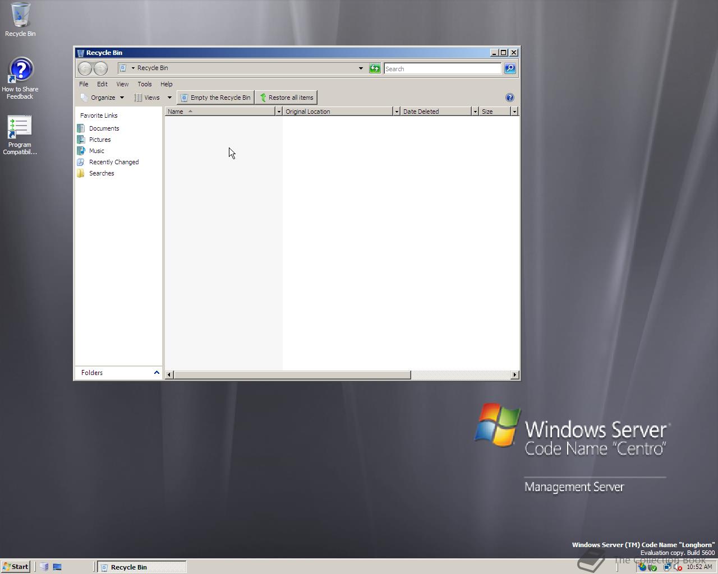The height and width of the screenshot is (574, 718).
Task: Open the Program Compatibility desktop shortcut
Action: (x=20, y=135)
